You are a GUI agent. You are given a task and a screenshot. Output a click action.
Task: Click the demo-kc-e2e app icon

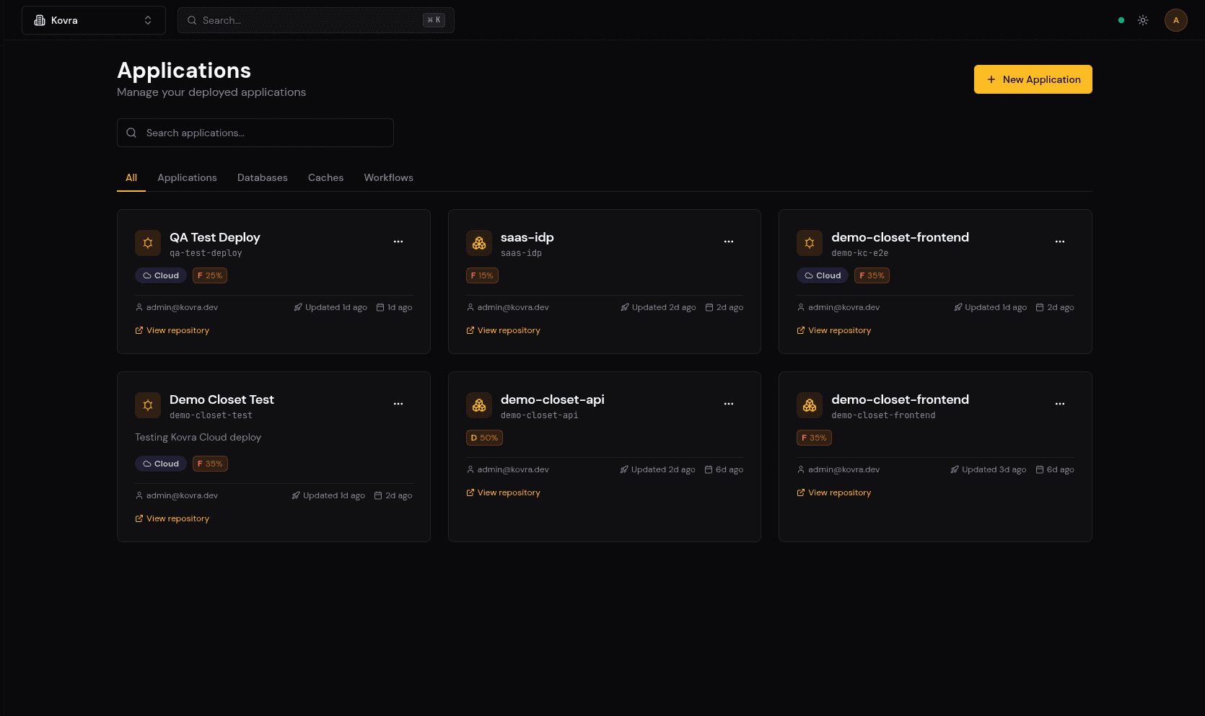tap(810, 243)
